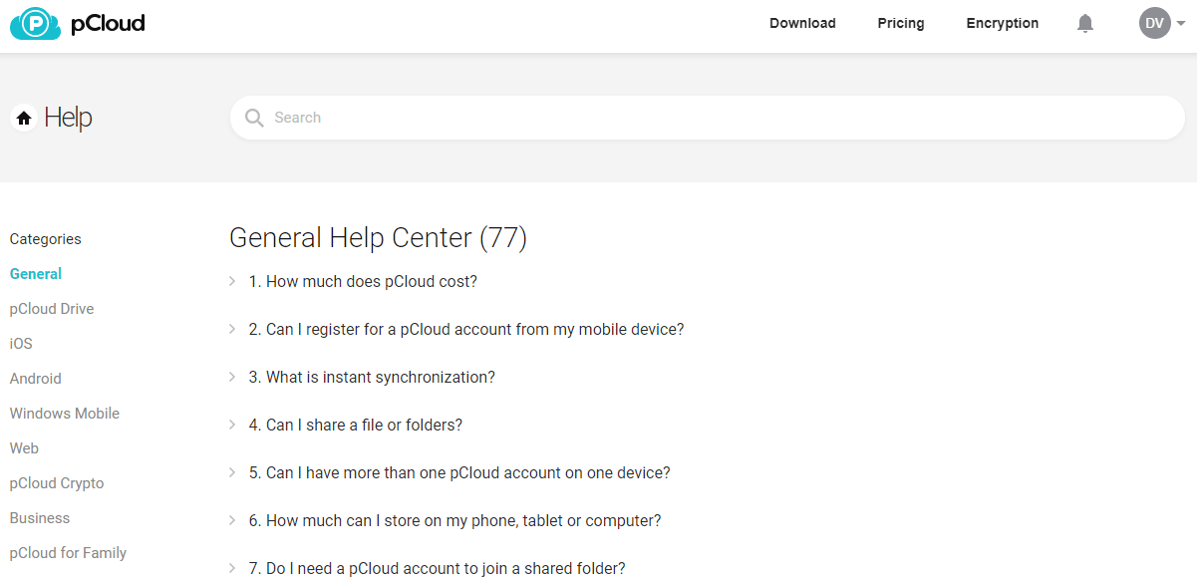Open the notifications bell icon

click(x=1085, y=23)
